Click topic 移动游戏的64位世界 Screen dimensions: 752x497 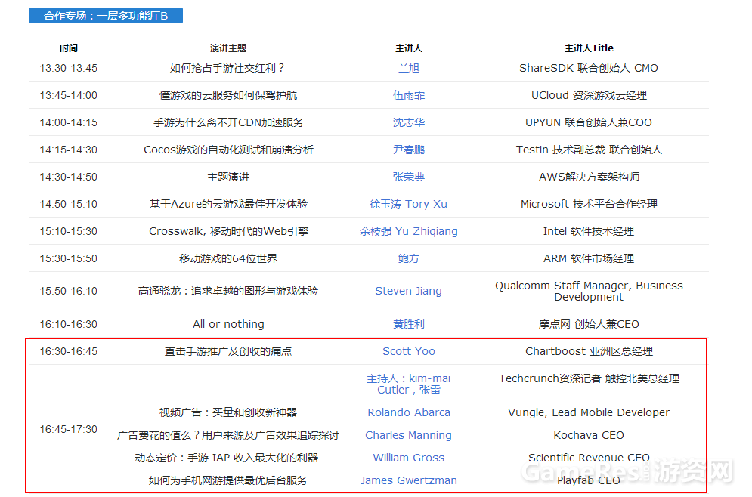228,259
